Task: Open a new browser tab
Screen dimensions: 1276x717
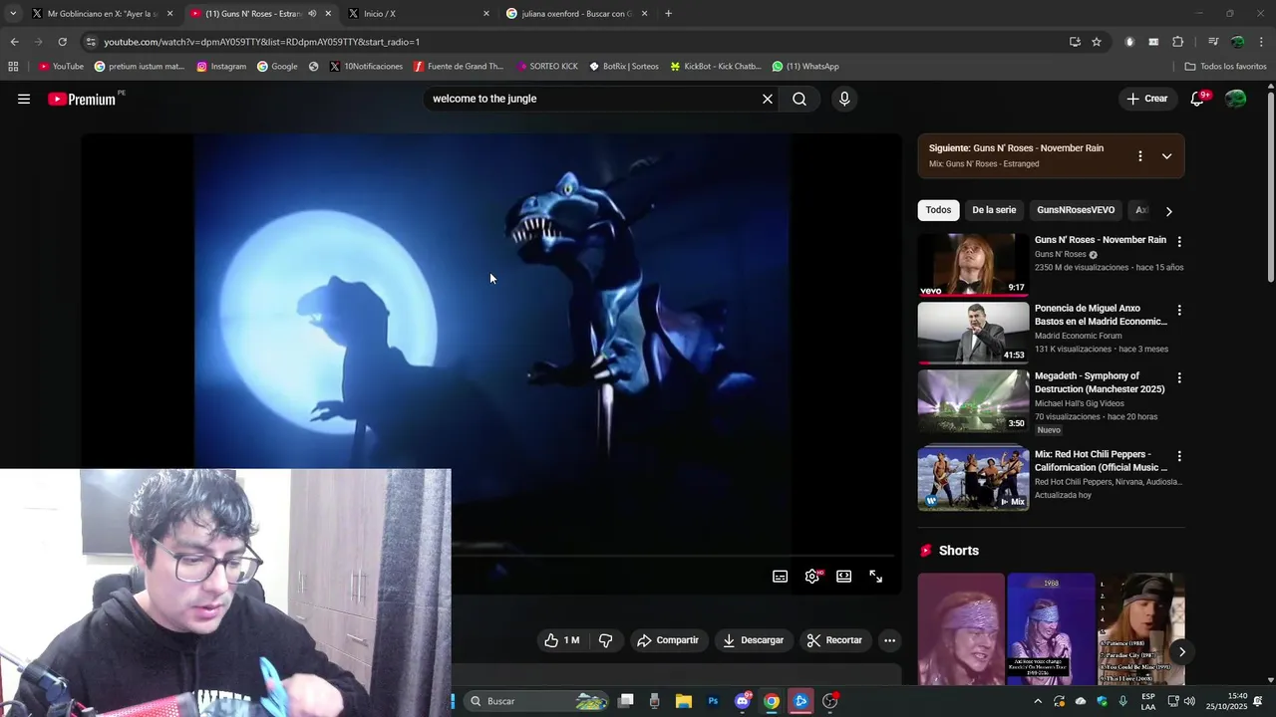Action: coord(668,14)
